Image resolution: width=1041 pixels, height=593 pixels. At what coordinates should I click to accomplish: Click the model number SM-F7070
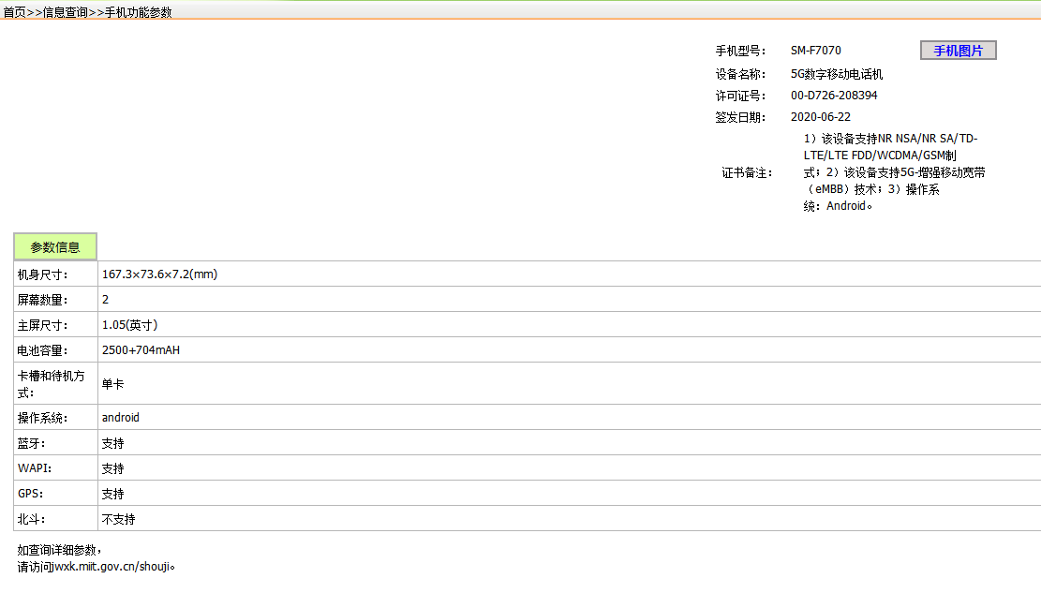click(x=815, y=51)
